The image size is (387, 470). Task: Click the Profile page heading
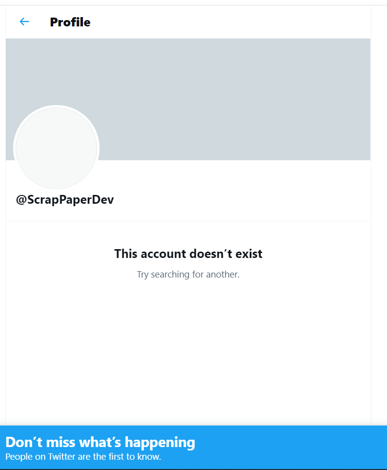[x=70, y=22]
